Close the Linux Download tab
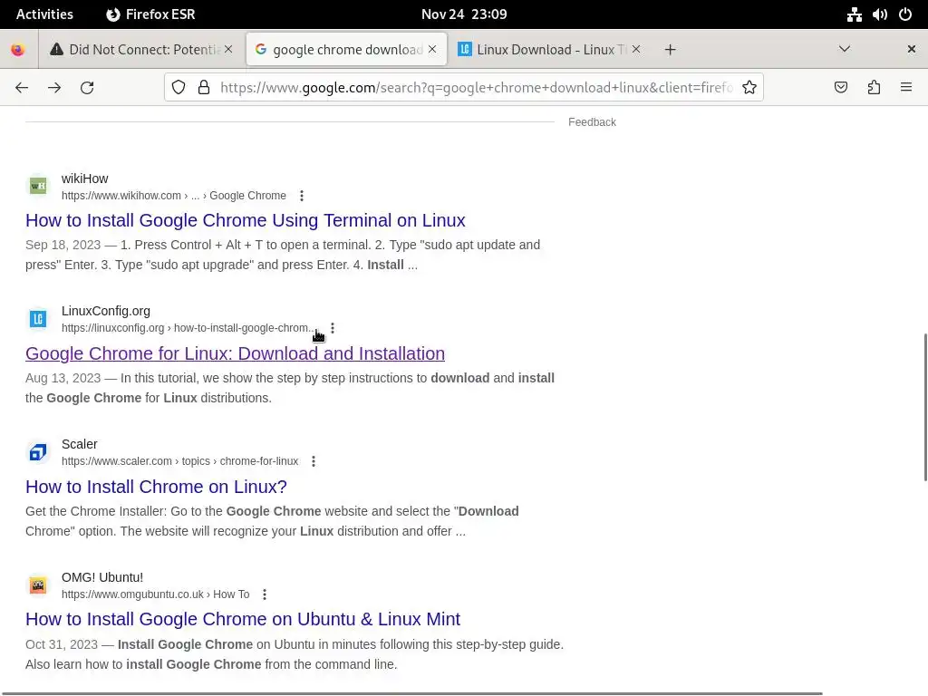Screen dimensions: 928x696 click(x=636, y=49)
